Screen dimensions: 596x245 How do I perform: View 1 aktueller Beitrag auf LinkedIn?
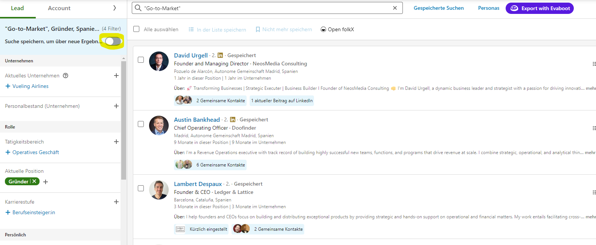(x=282, y=101)
